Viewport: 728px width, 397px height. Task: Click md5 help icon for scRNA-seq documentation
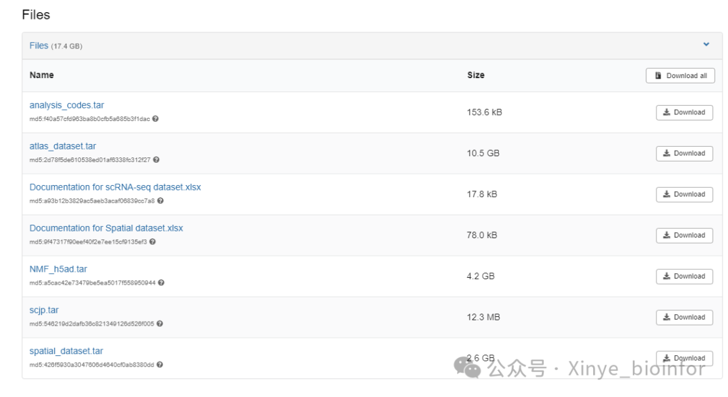[x=160, y=201]
